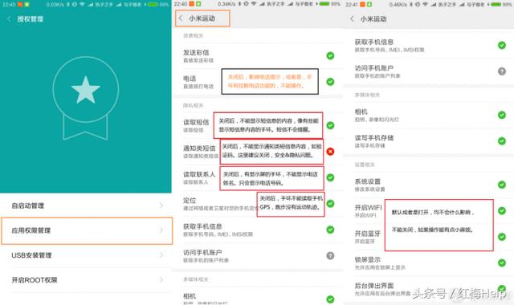Tap the star badge emblem
Viewport: 514px width, 305px height.
[x=86, y=98]
